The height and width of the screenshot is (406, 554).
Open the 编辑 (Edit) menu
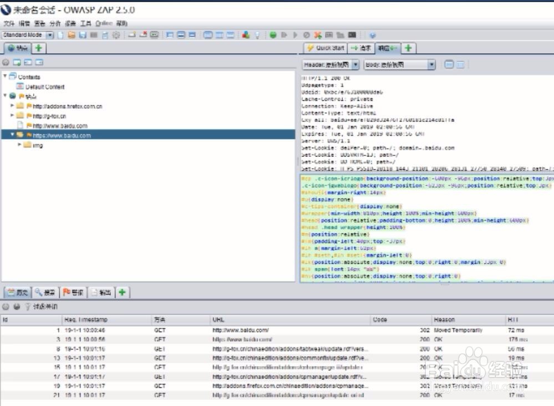tap(24, 23)
